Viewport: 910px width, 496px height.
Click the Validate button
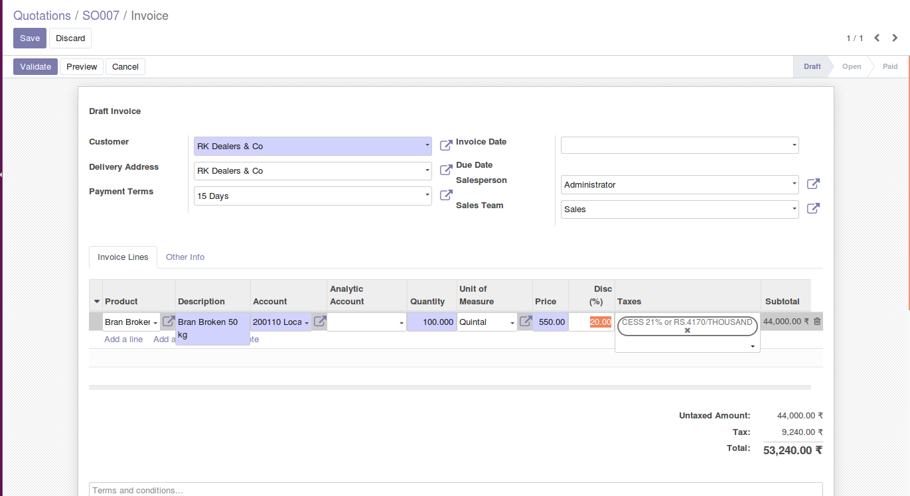click(35, 67)
